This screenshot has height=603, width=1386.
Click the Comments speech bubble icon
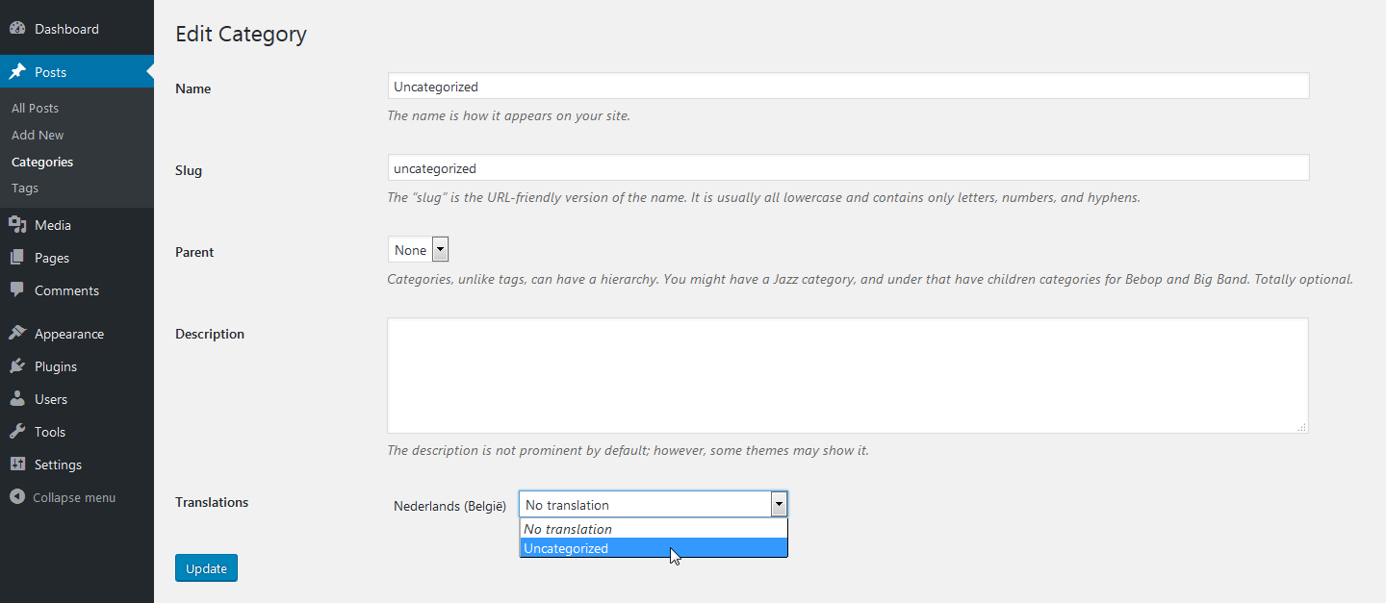pos(17,290)
